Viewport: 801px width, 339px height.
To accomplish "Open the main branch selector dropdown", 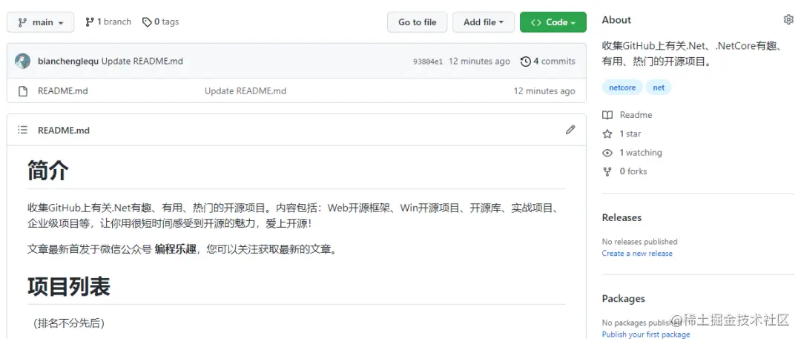I will pos(40,22).
